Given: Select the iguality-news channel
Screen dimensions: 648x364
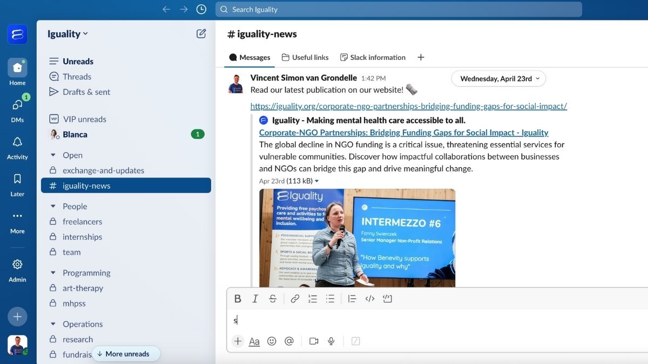Looking at the screenshot, I should pyautogui.click(x=126, y=186).
